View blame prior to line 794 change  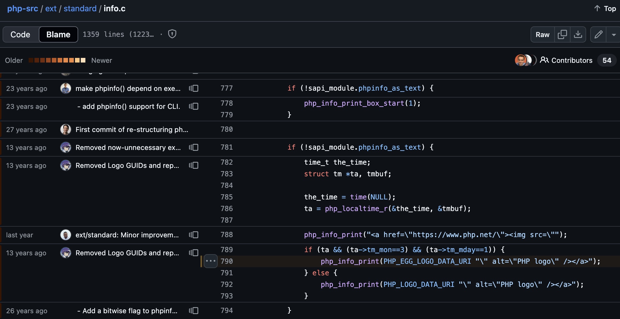click(194, 311)
